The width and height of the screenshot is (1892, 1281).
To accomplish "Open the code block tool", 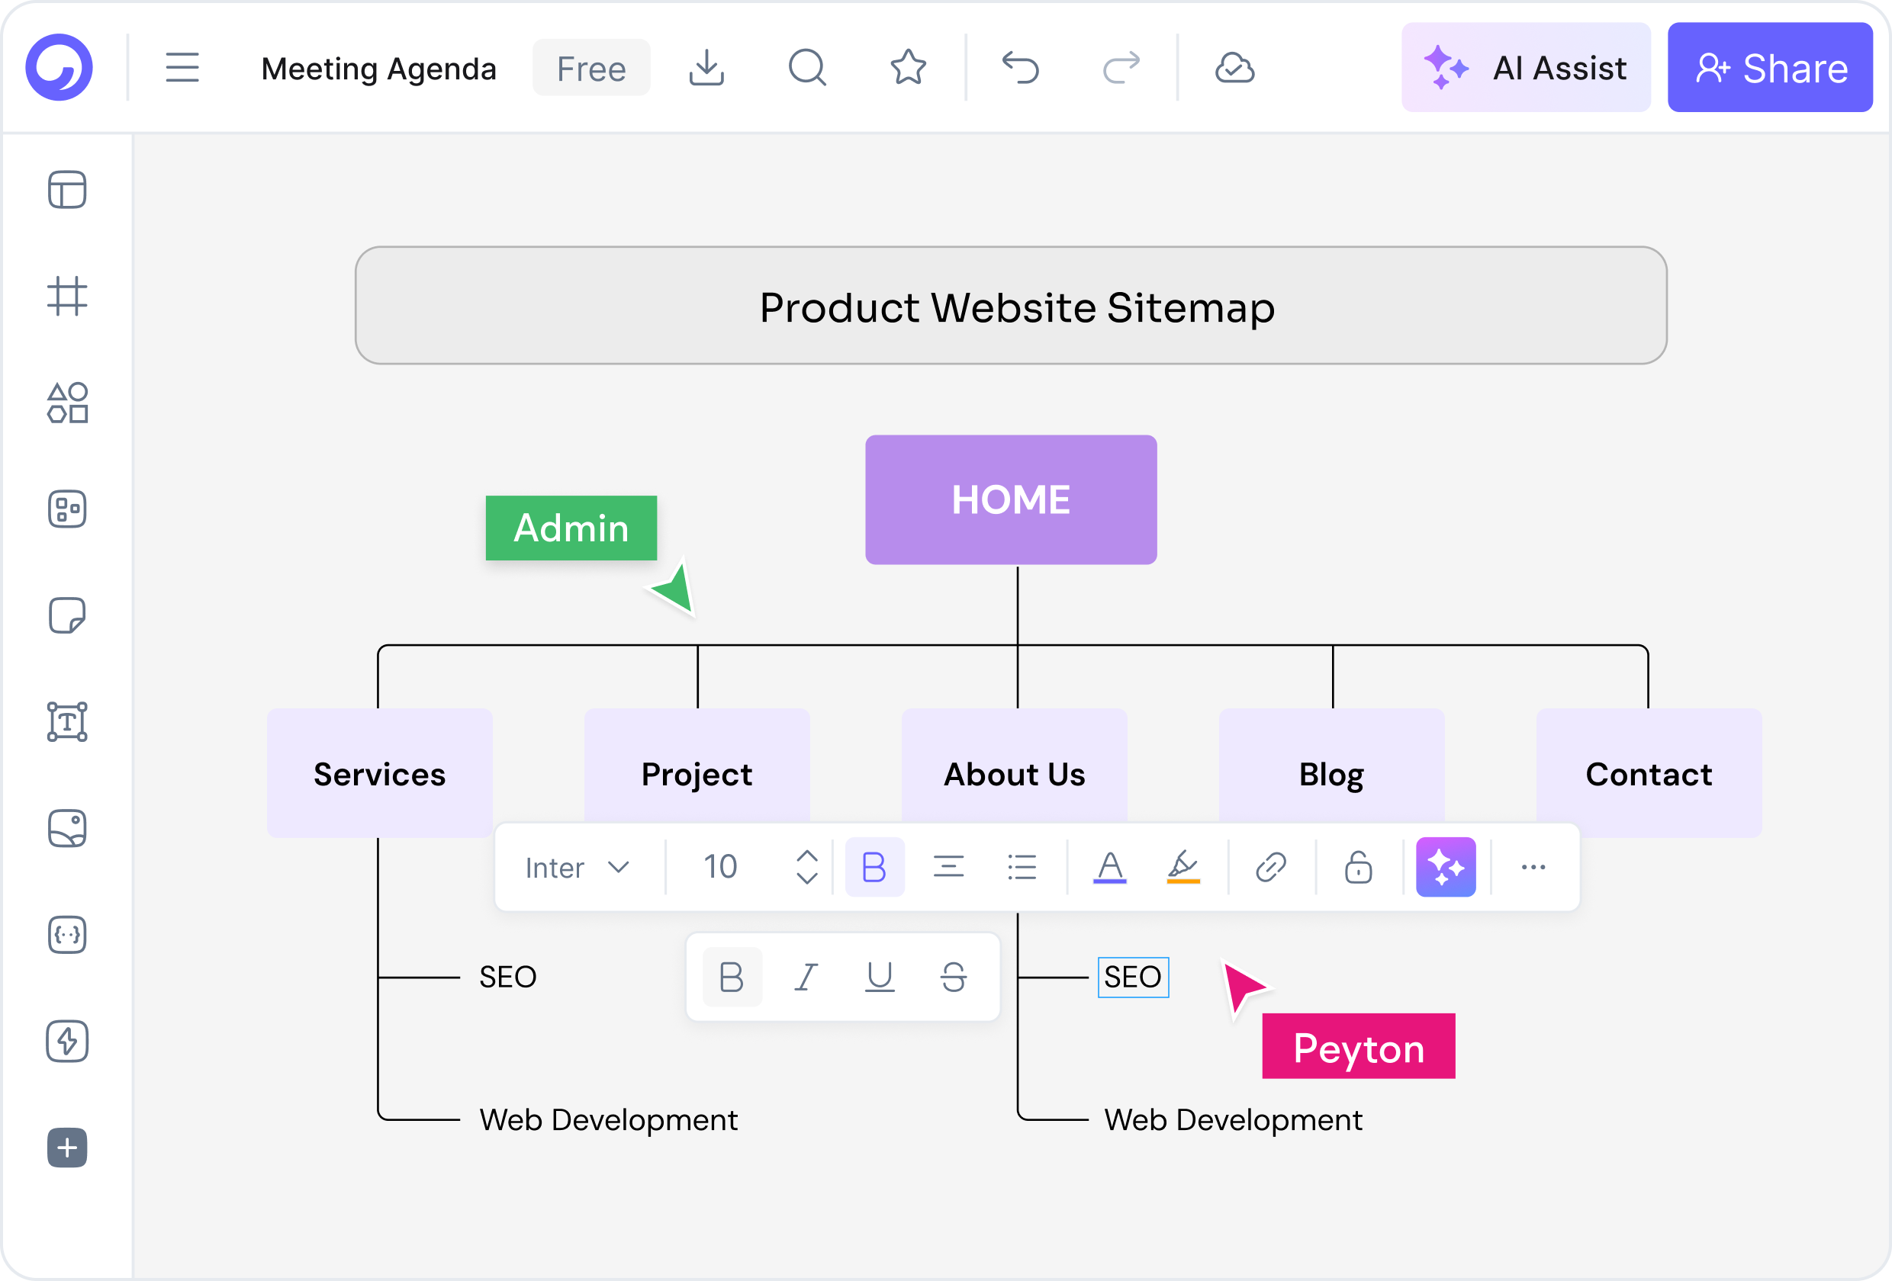I will pyautogui.click(x=67, y=935).
